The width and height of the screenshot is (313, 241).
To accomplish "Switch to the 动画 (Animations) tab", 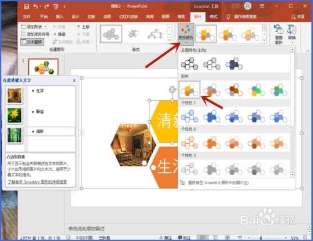I will click(x=107, y=17).
